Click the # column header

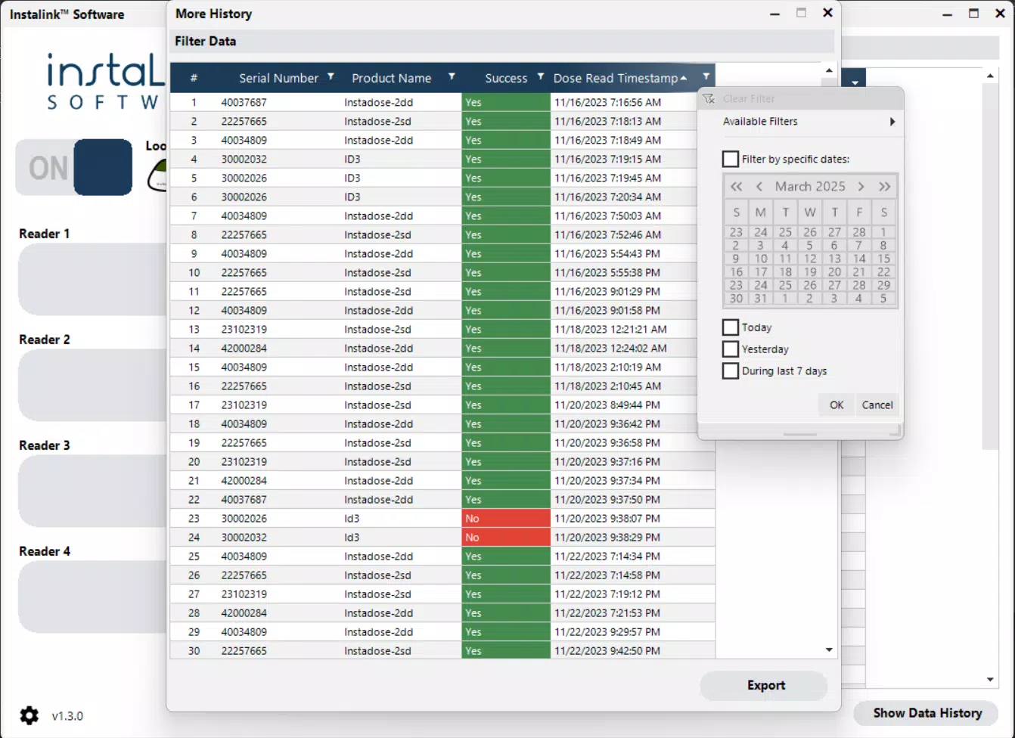tap(194, 78)
